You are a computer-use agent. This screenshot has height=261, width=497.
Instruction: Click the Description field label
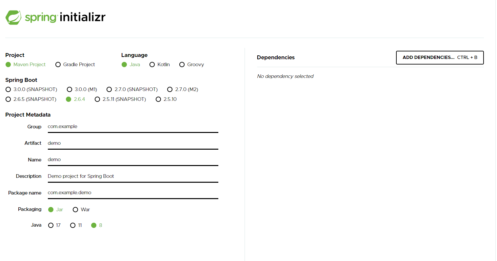tap(29, 176)
